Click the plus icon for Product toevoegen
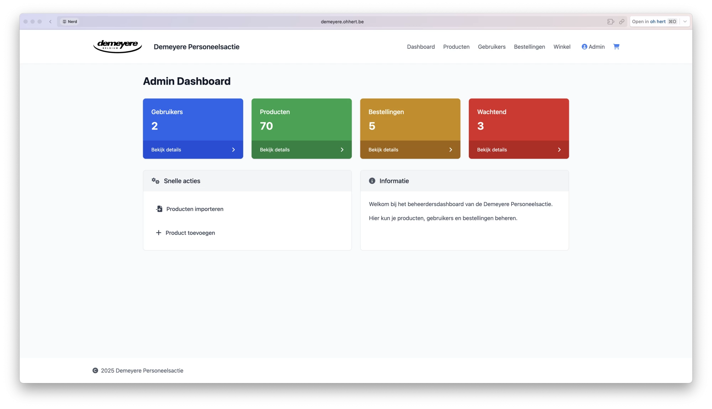The image size is (712, 409). (158, 233)
